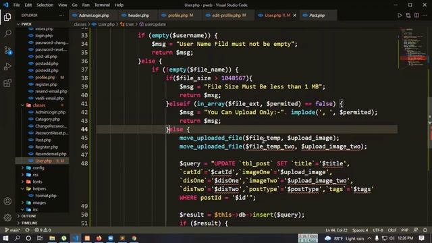Click userUpdate in the breadcrumb
Image resolution: width=432 pixels, height=243 pixels.
coord(155,24)
